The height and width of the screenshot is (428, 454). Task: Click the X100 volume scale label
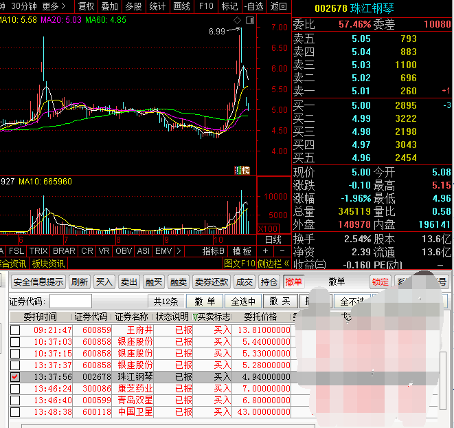click(x=268, y=228)
